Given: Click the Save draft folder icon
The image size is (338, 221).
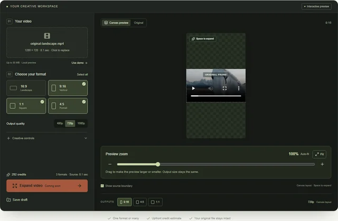Looking at the screenshot, I should click(8, 200).
